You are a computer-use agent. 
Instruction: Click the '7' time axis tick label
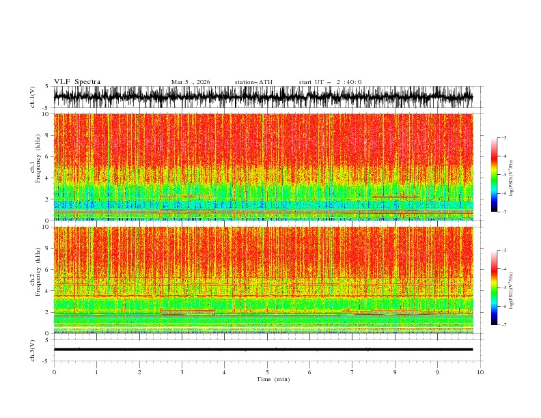[x=352, y=372]
